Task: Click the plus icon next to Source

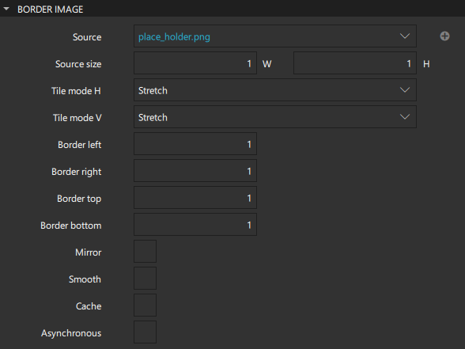Action: 444,36
